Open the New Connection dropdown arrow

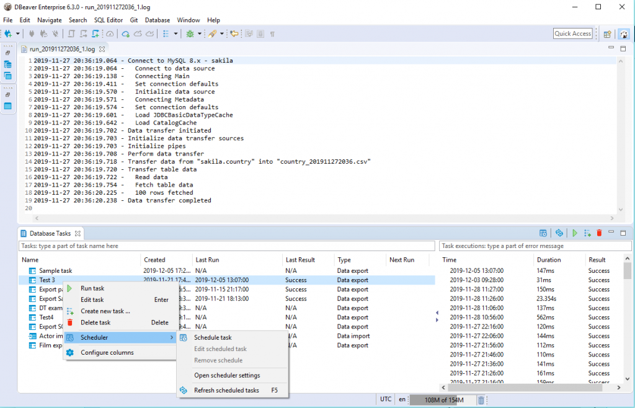(x=17, y=34)
